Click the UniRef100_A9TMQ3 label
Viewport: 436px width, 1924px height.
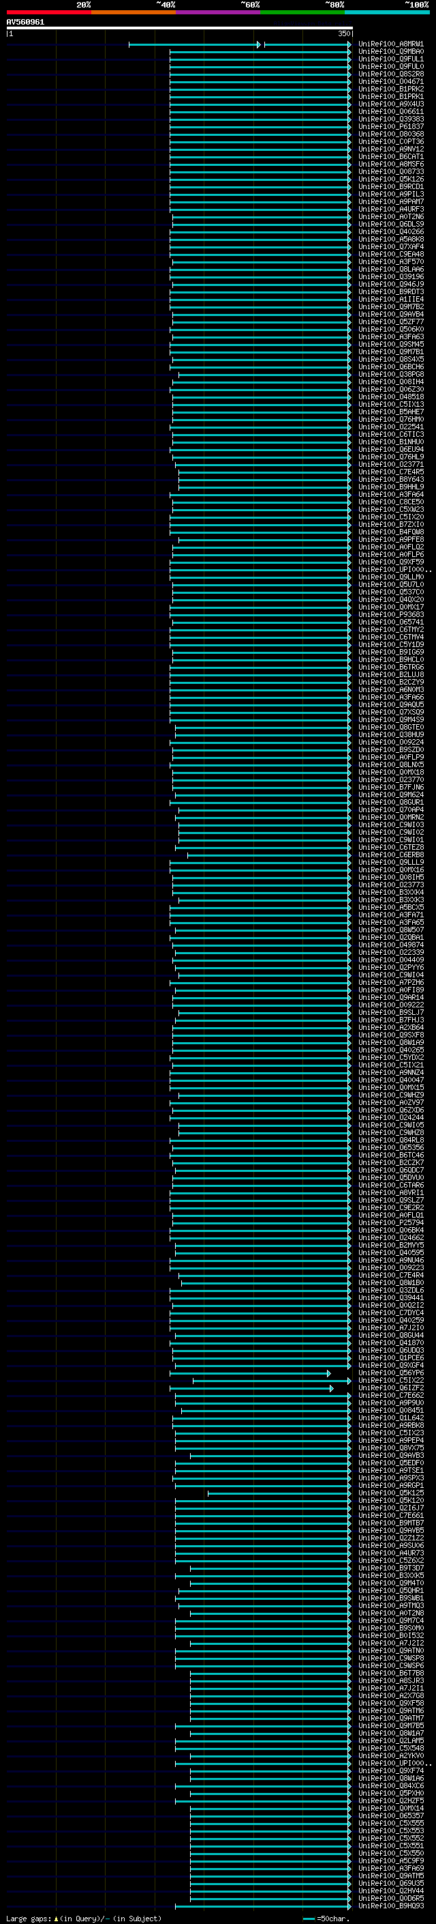(390, 1606)
